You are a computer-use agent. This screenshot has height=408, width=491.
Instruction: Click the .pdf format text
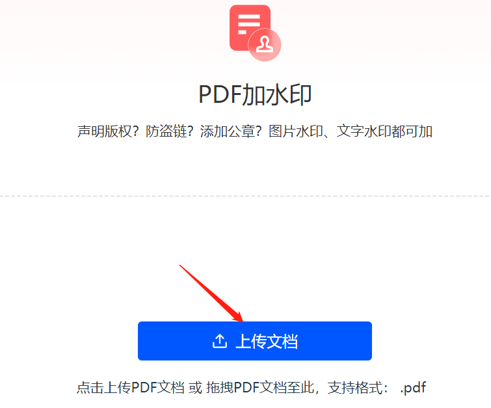[x=413, y=388]
